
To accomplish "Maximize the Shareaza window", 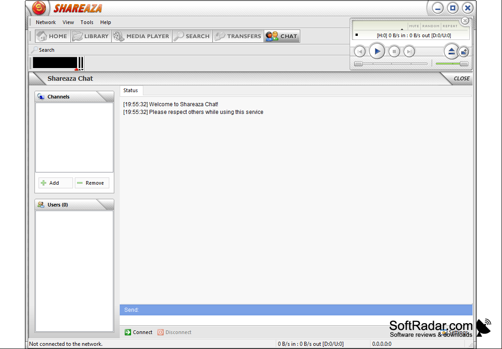I will coord(453,8).
